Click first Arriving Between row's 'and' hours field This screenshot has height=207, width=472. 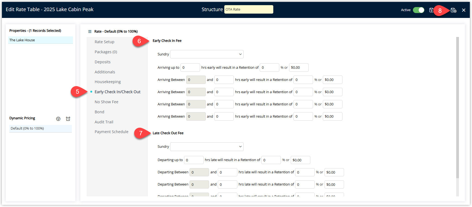click(224, 80)
